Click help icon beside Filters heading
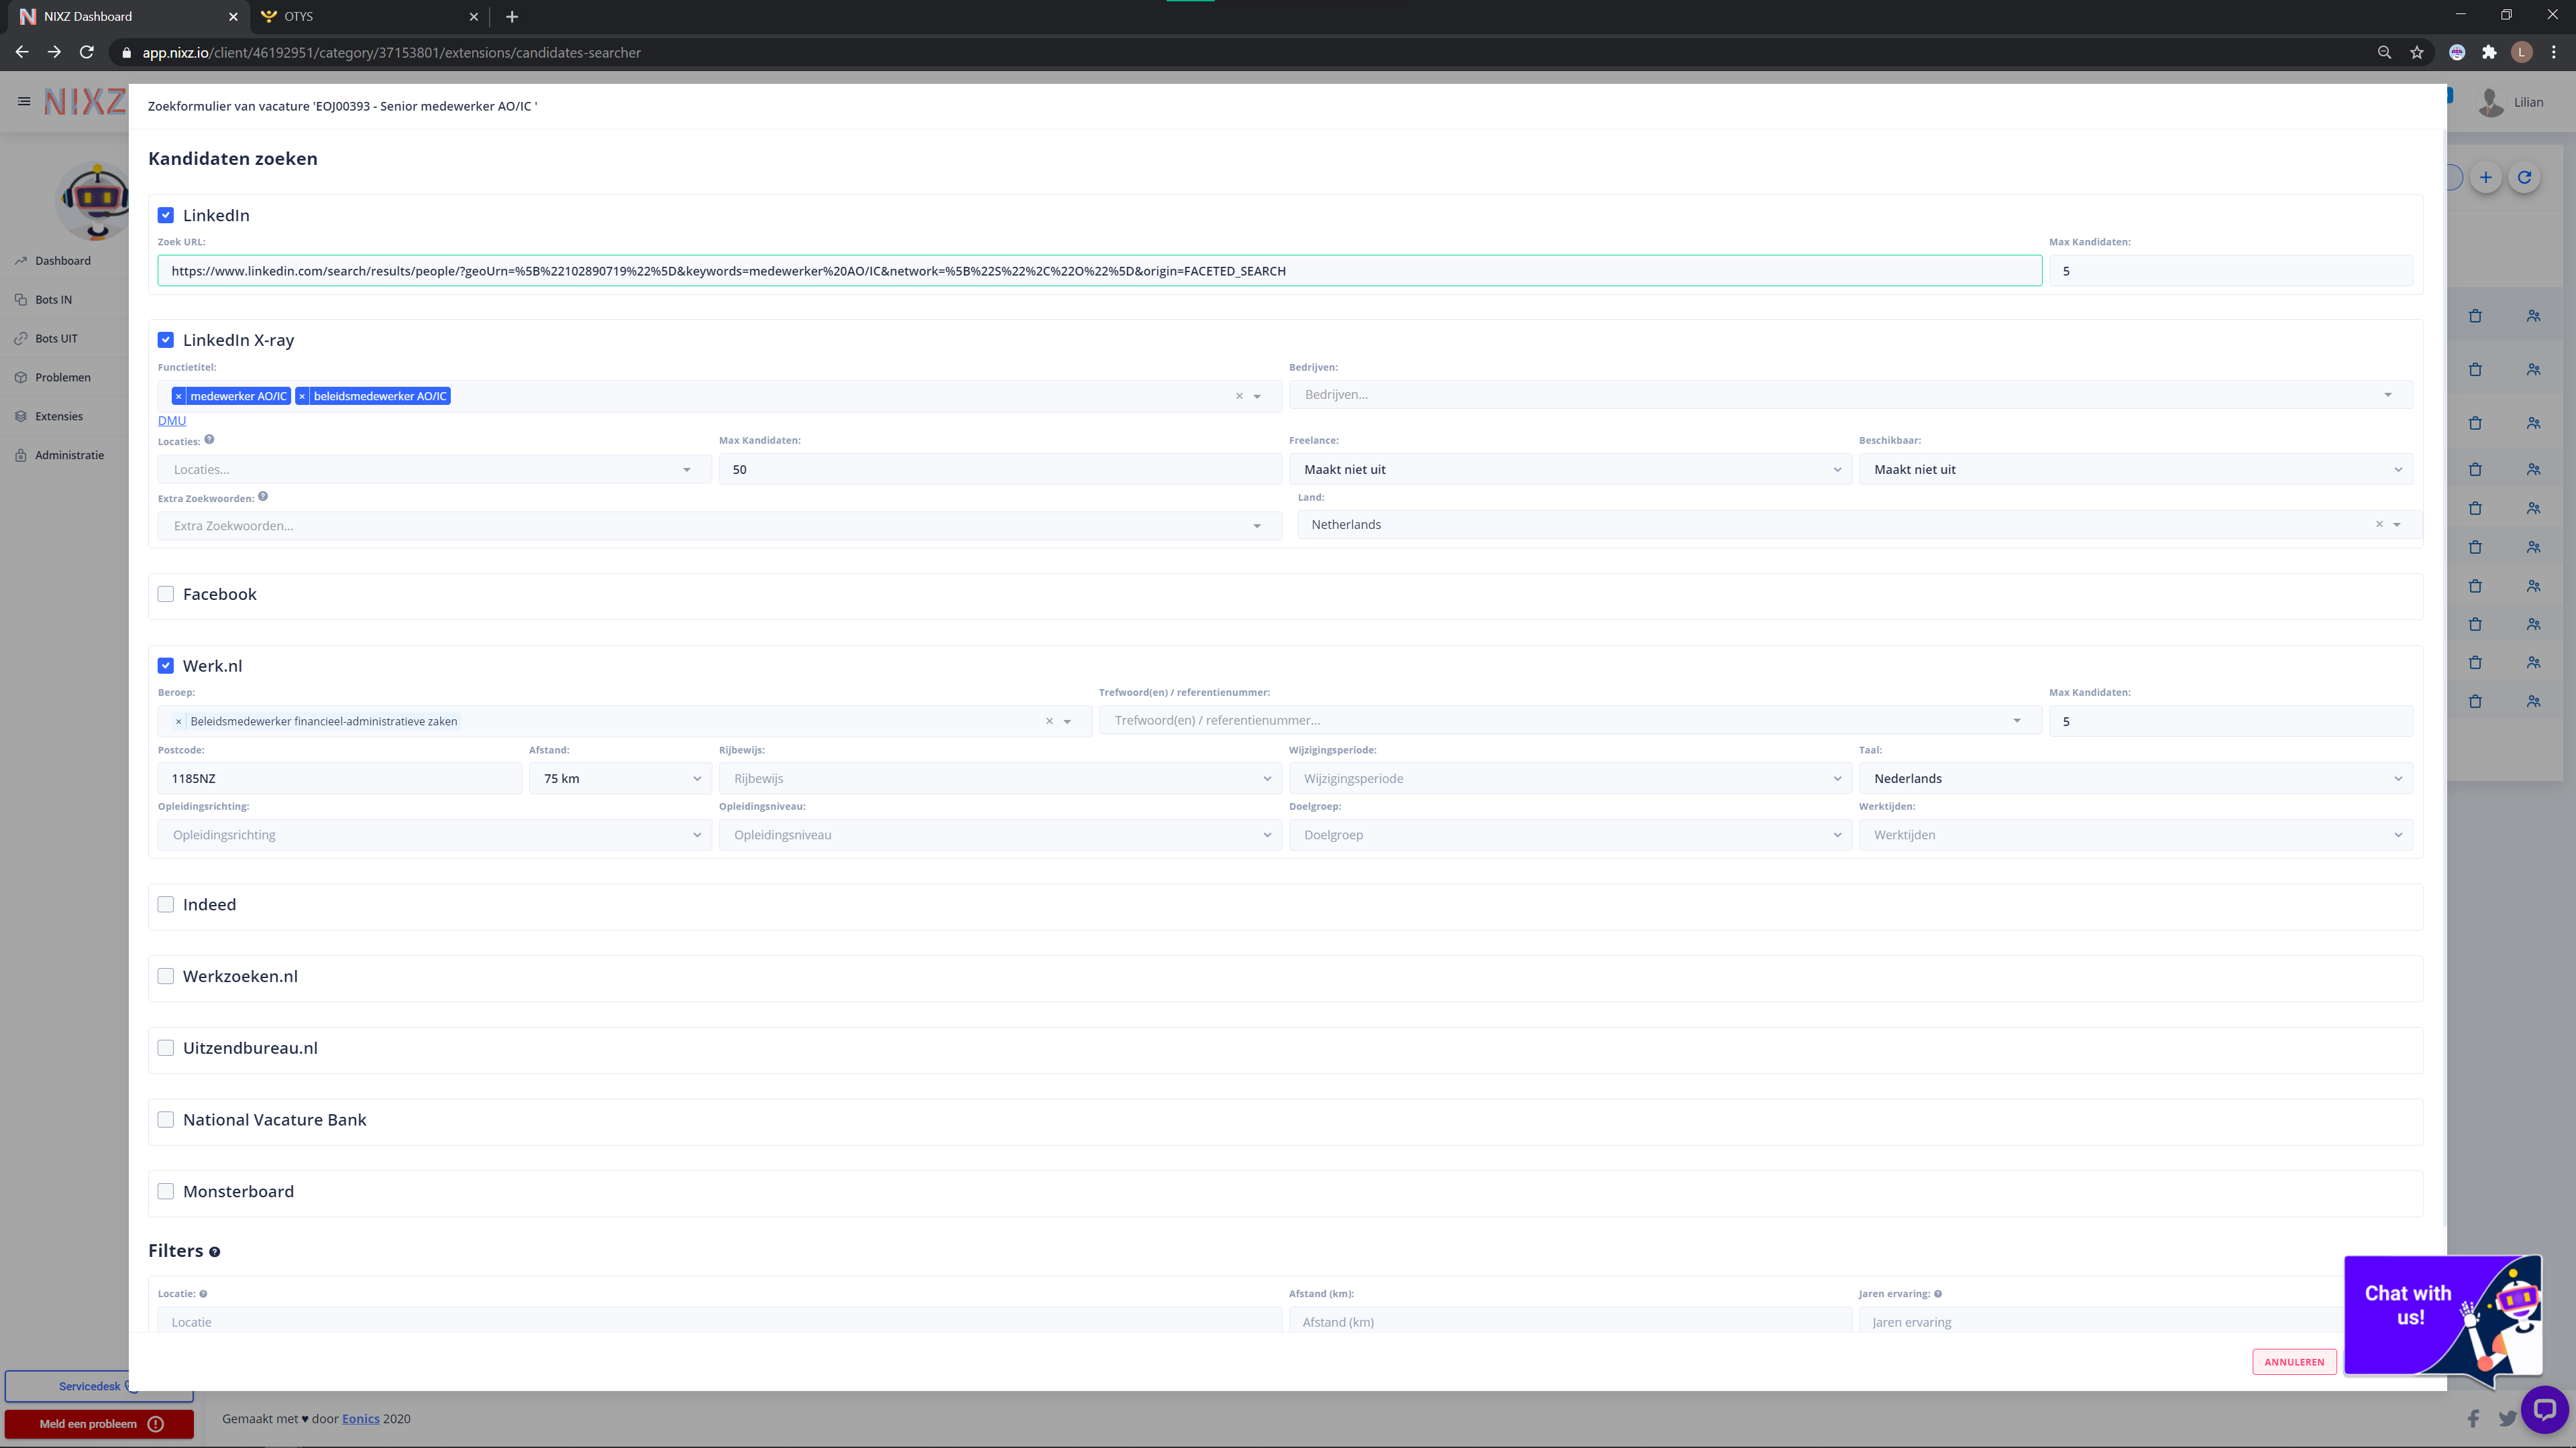This screenshot has height=1448, width=2576. pyautogui.click(x=214, y=1252)
